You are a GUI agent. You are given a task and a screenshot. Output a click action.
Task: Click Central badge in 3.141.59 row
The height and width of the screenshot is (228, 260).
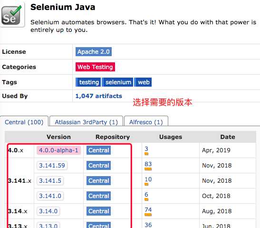pos(99,165)
